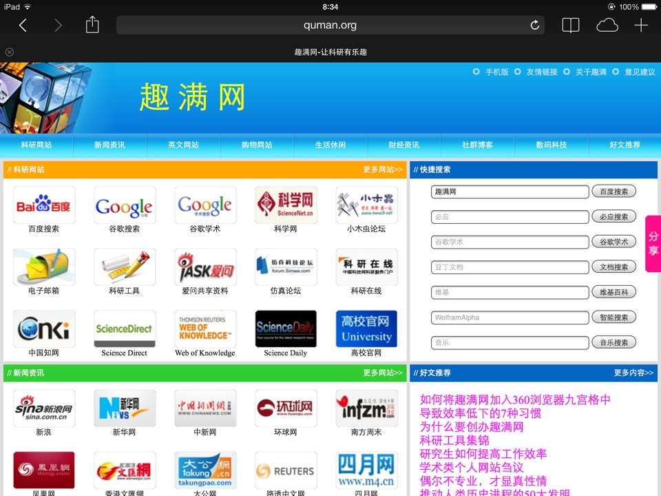This screenshot has width=661, height=496.
Task: Tap the quman.org address bar
Action: [330, 25]
